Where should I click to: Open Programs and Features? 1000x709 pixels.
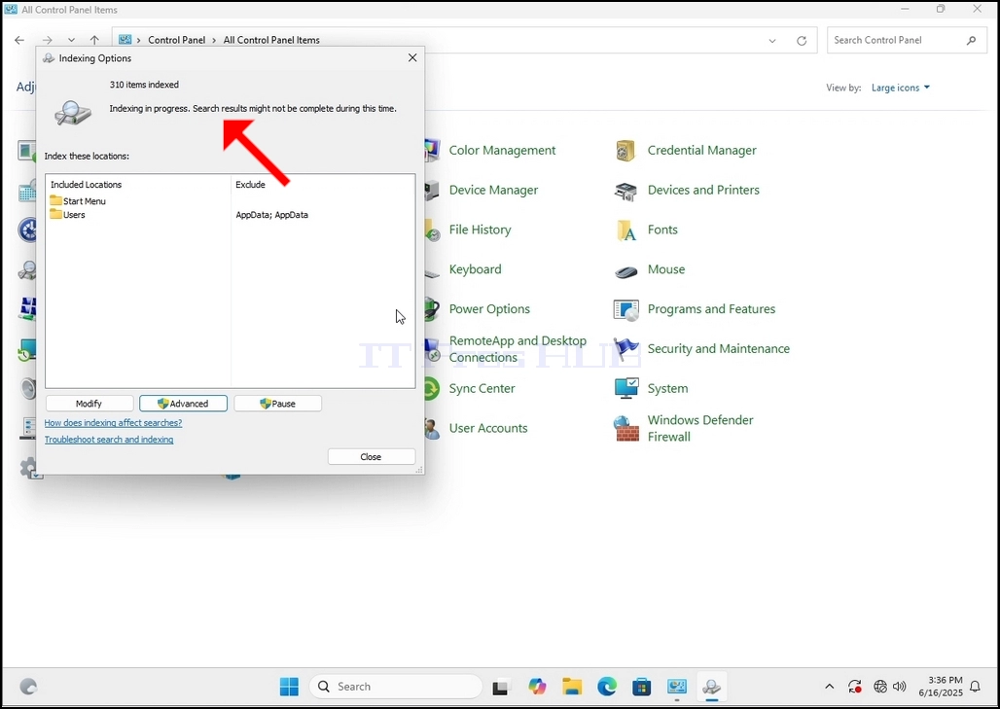[x=711, y=309]
